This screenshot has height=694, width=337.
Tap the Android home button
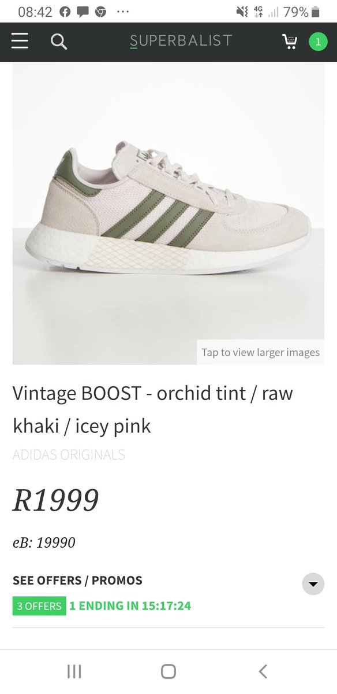click(168, 671)
